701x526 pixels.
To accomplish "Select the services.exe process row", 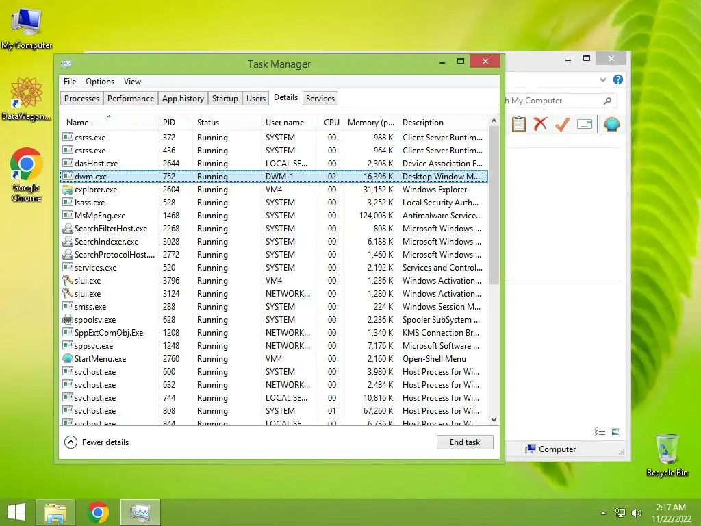I will pos(274,268).
